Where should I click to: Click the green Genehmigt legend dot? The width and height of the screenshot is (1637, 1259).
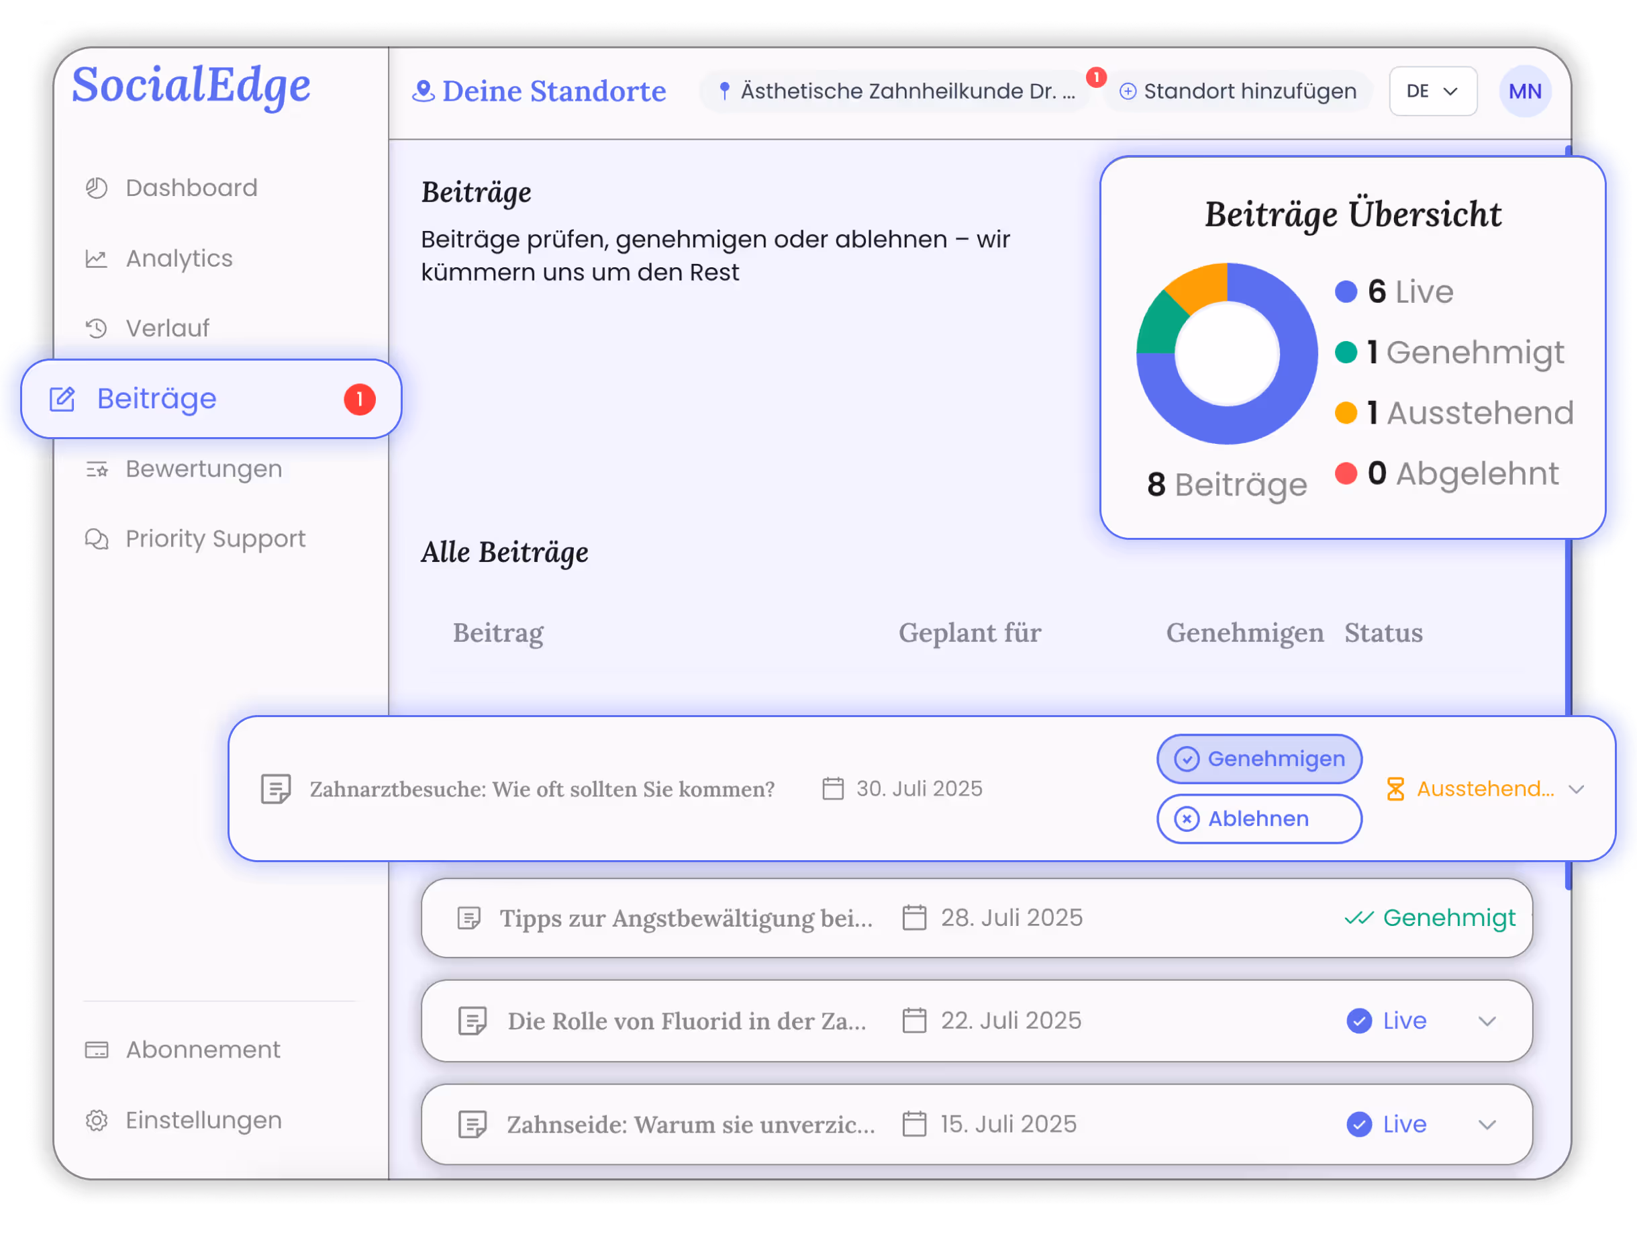pyautogui.click(x=1346, y=353)
